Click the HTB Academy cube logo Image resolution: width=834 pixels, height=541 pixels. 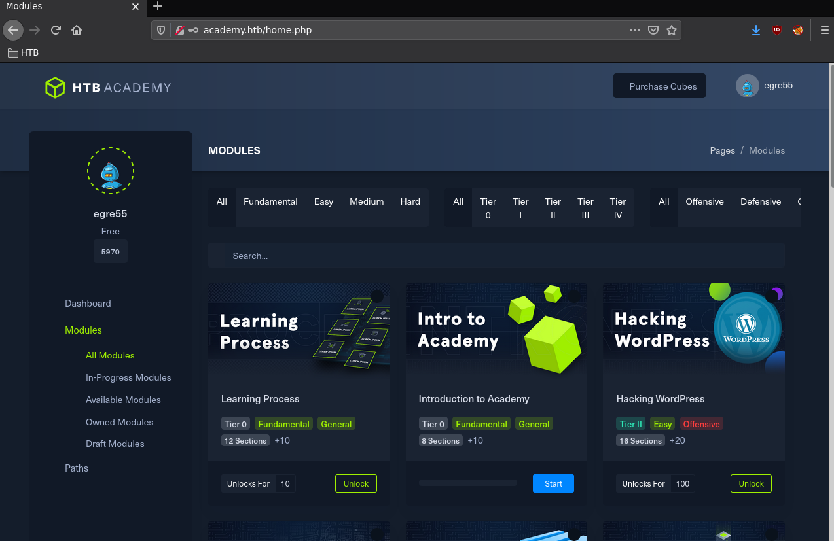(x=55, y=88)
